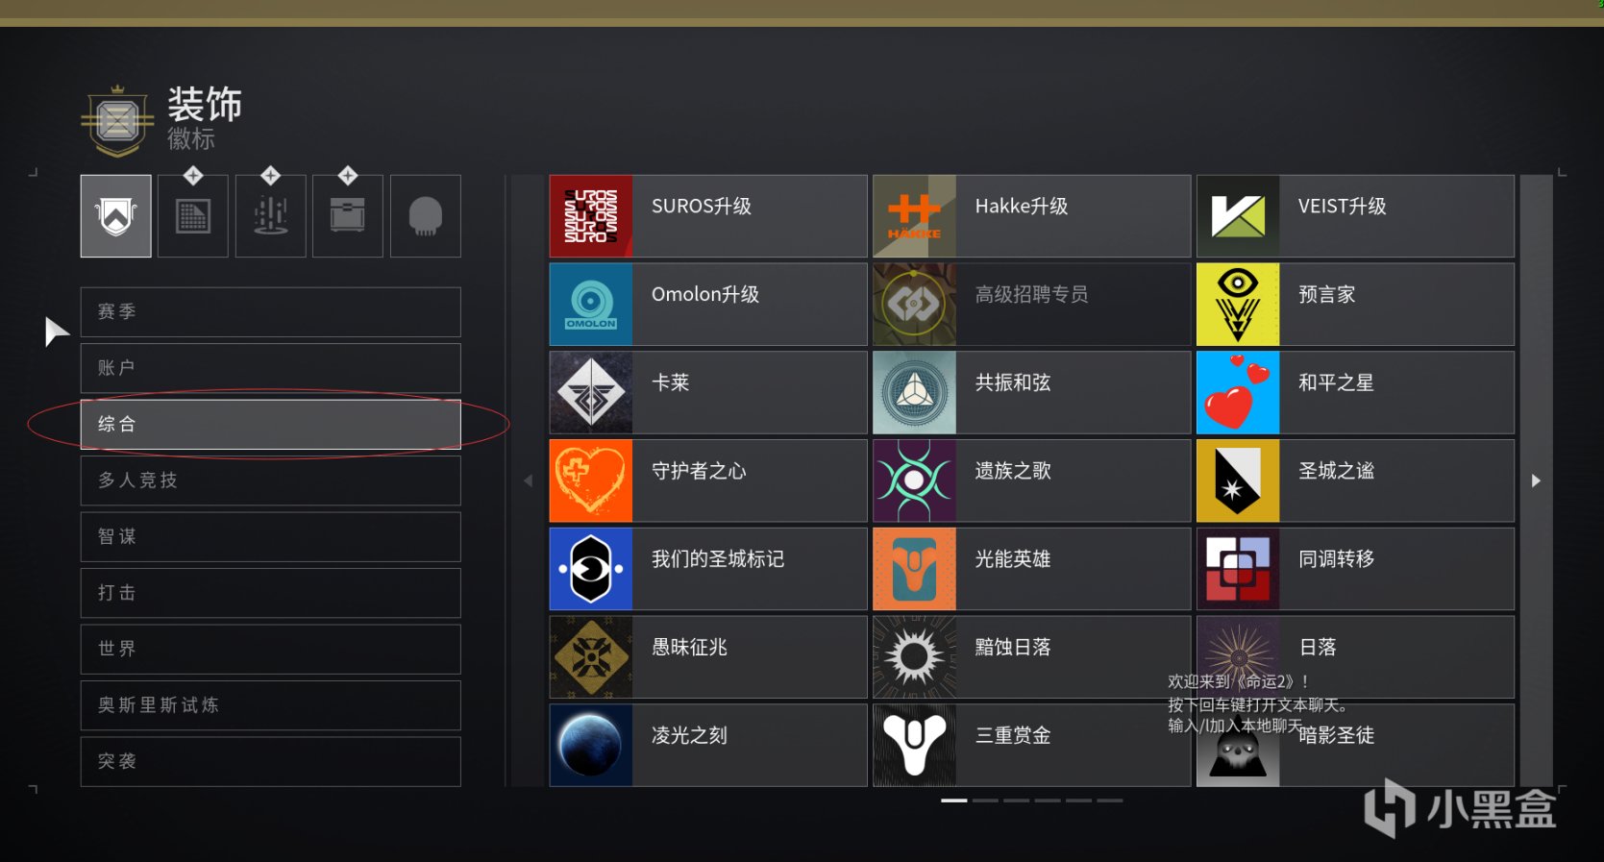The height and width of the screenshot is (862, 1604).
Task: Go to previous emblem page arrow
Action: tap(528, 480)
